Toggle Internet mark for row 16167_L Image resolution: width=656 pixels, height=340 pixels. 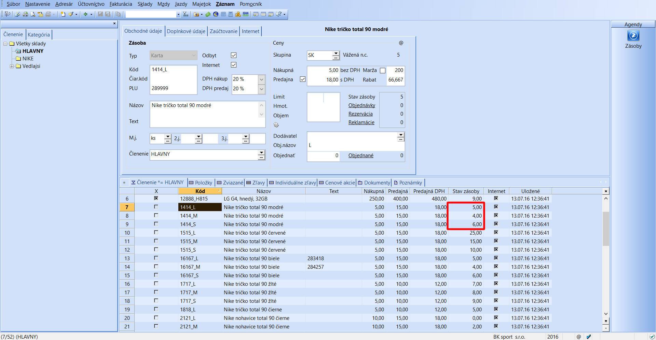coord(496,258)
